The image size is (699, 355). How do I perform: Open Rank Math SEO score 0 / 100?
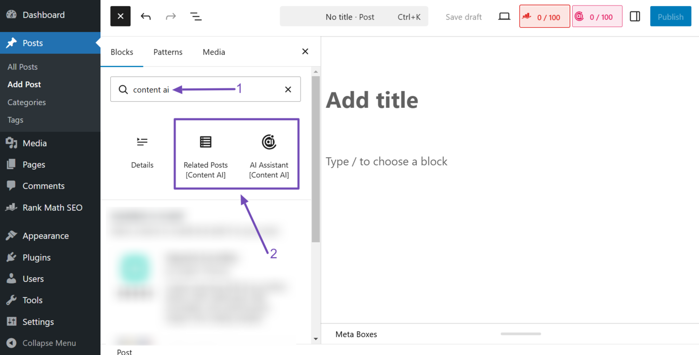pyautogui.click(x=545, y=16)
